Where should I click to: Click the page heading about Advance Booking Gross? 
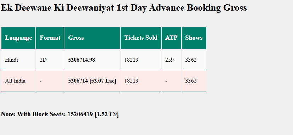(124, 8)
